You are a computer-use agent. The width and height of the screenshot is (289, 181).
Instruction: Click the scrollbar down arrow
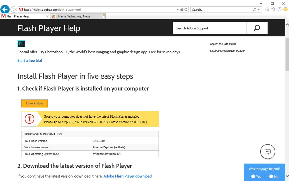(x=287, y=176)
